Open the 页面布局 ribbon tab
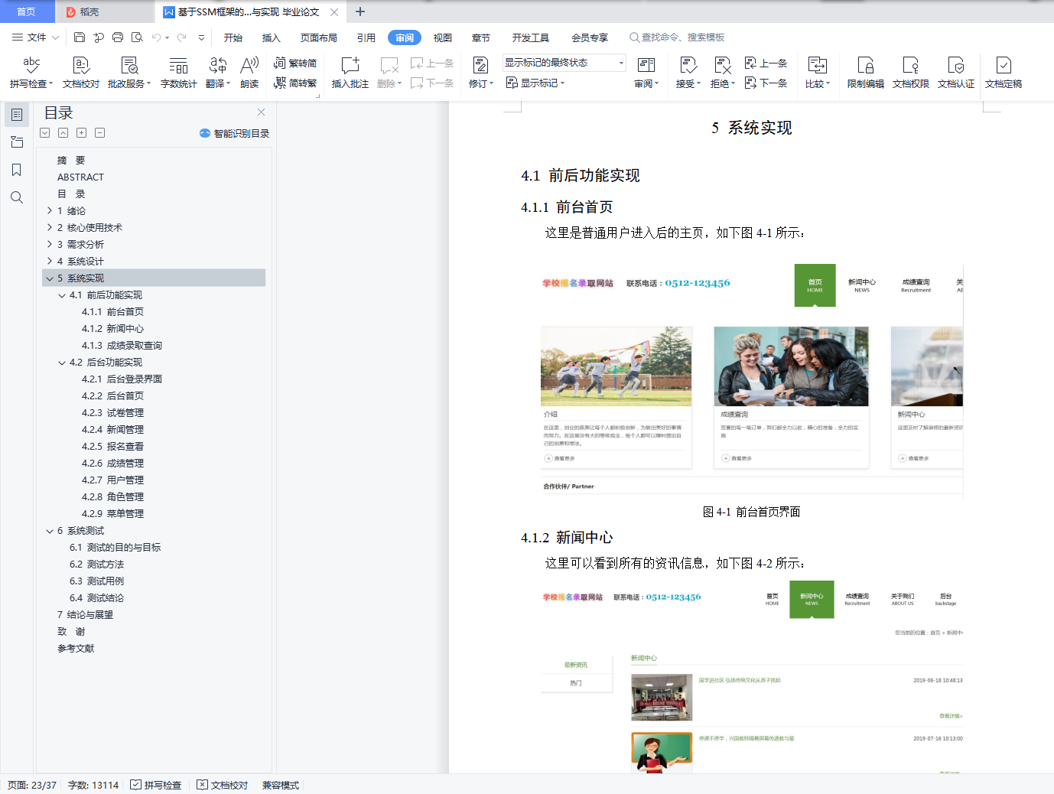Viewport: 1054px width, 794px height. (x=319, y=37)
